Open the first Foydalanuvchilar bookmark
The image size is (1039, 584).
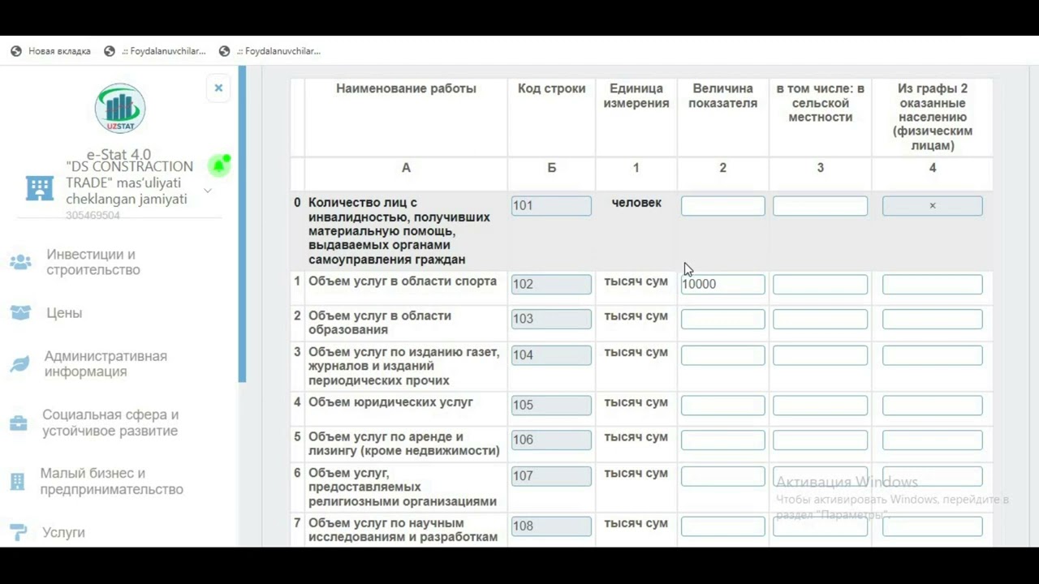(154, 51)
